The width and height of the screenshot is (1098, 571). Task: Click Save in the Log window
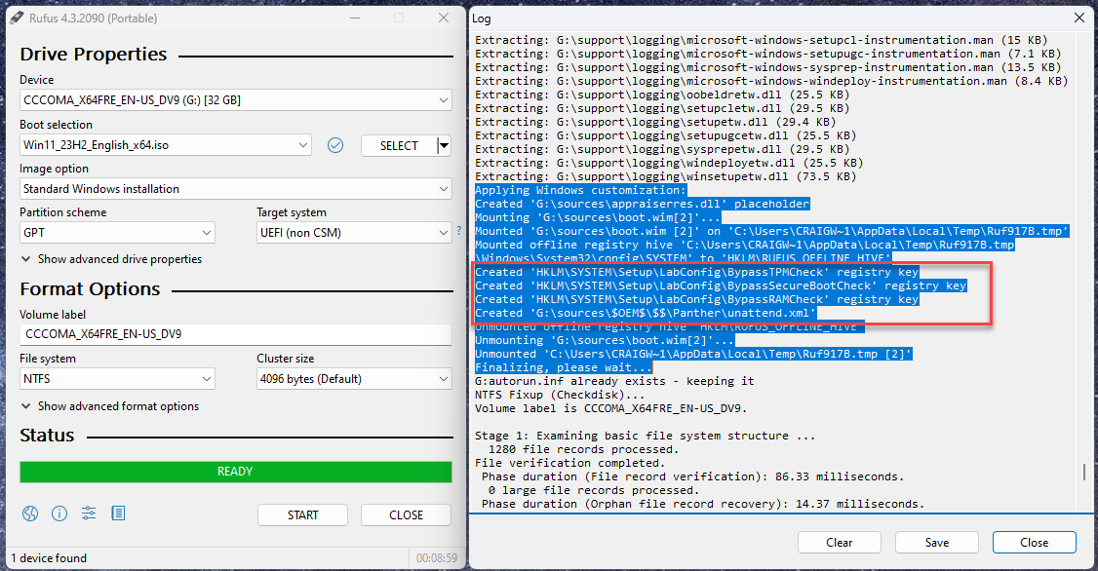pos(936,542)
